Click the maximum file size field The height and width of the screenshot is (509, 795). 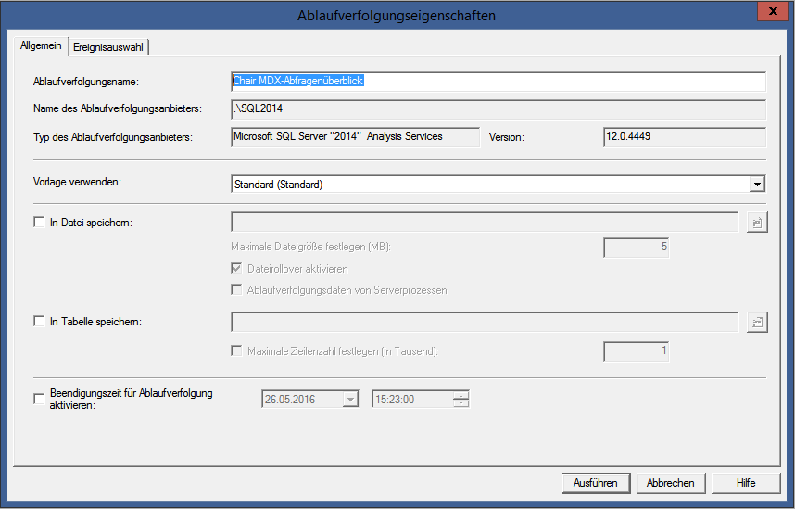pos(637,248)
